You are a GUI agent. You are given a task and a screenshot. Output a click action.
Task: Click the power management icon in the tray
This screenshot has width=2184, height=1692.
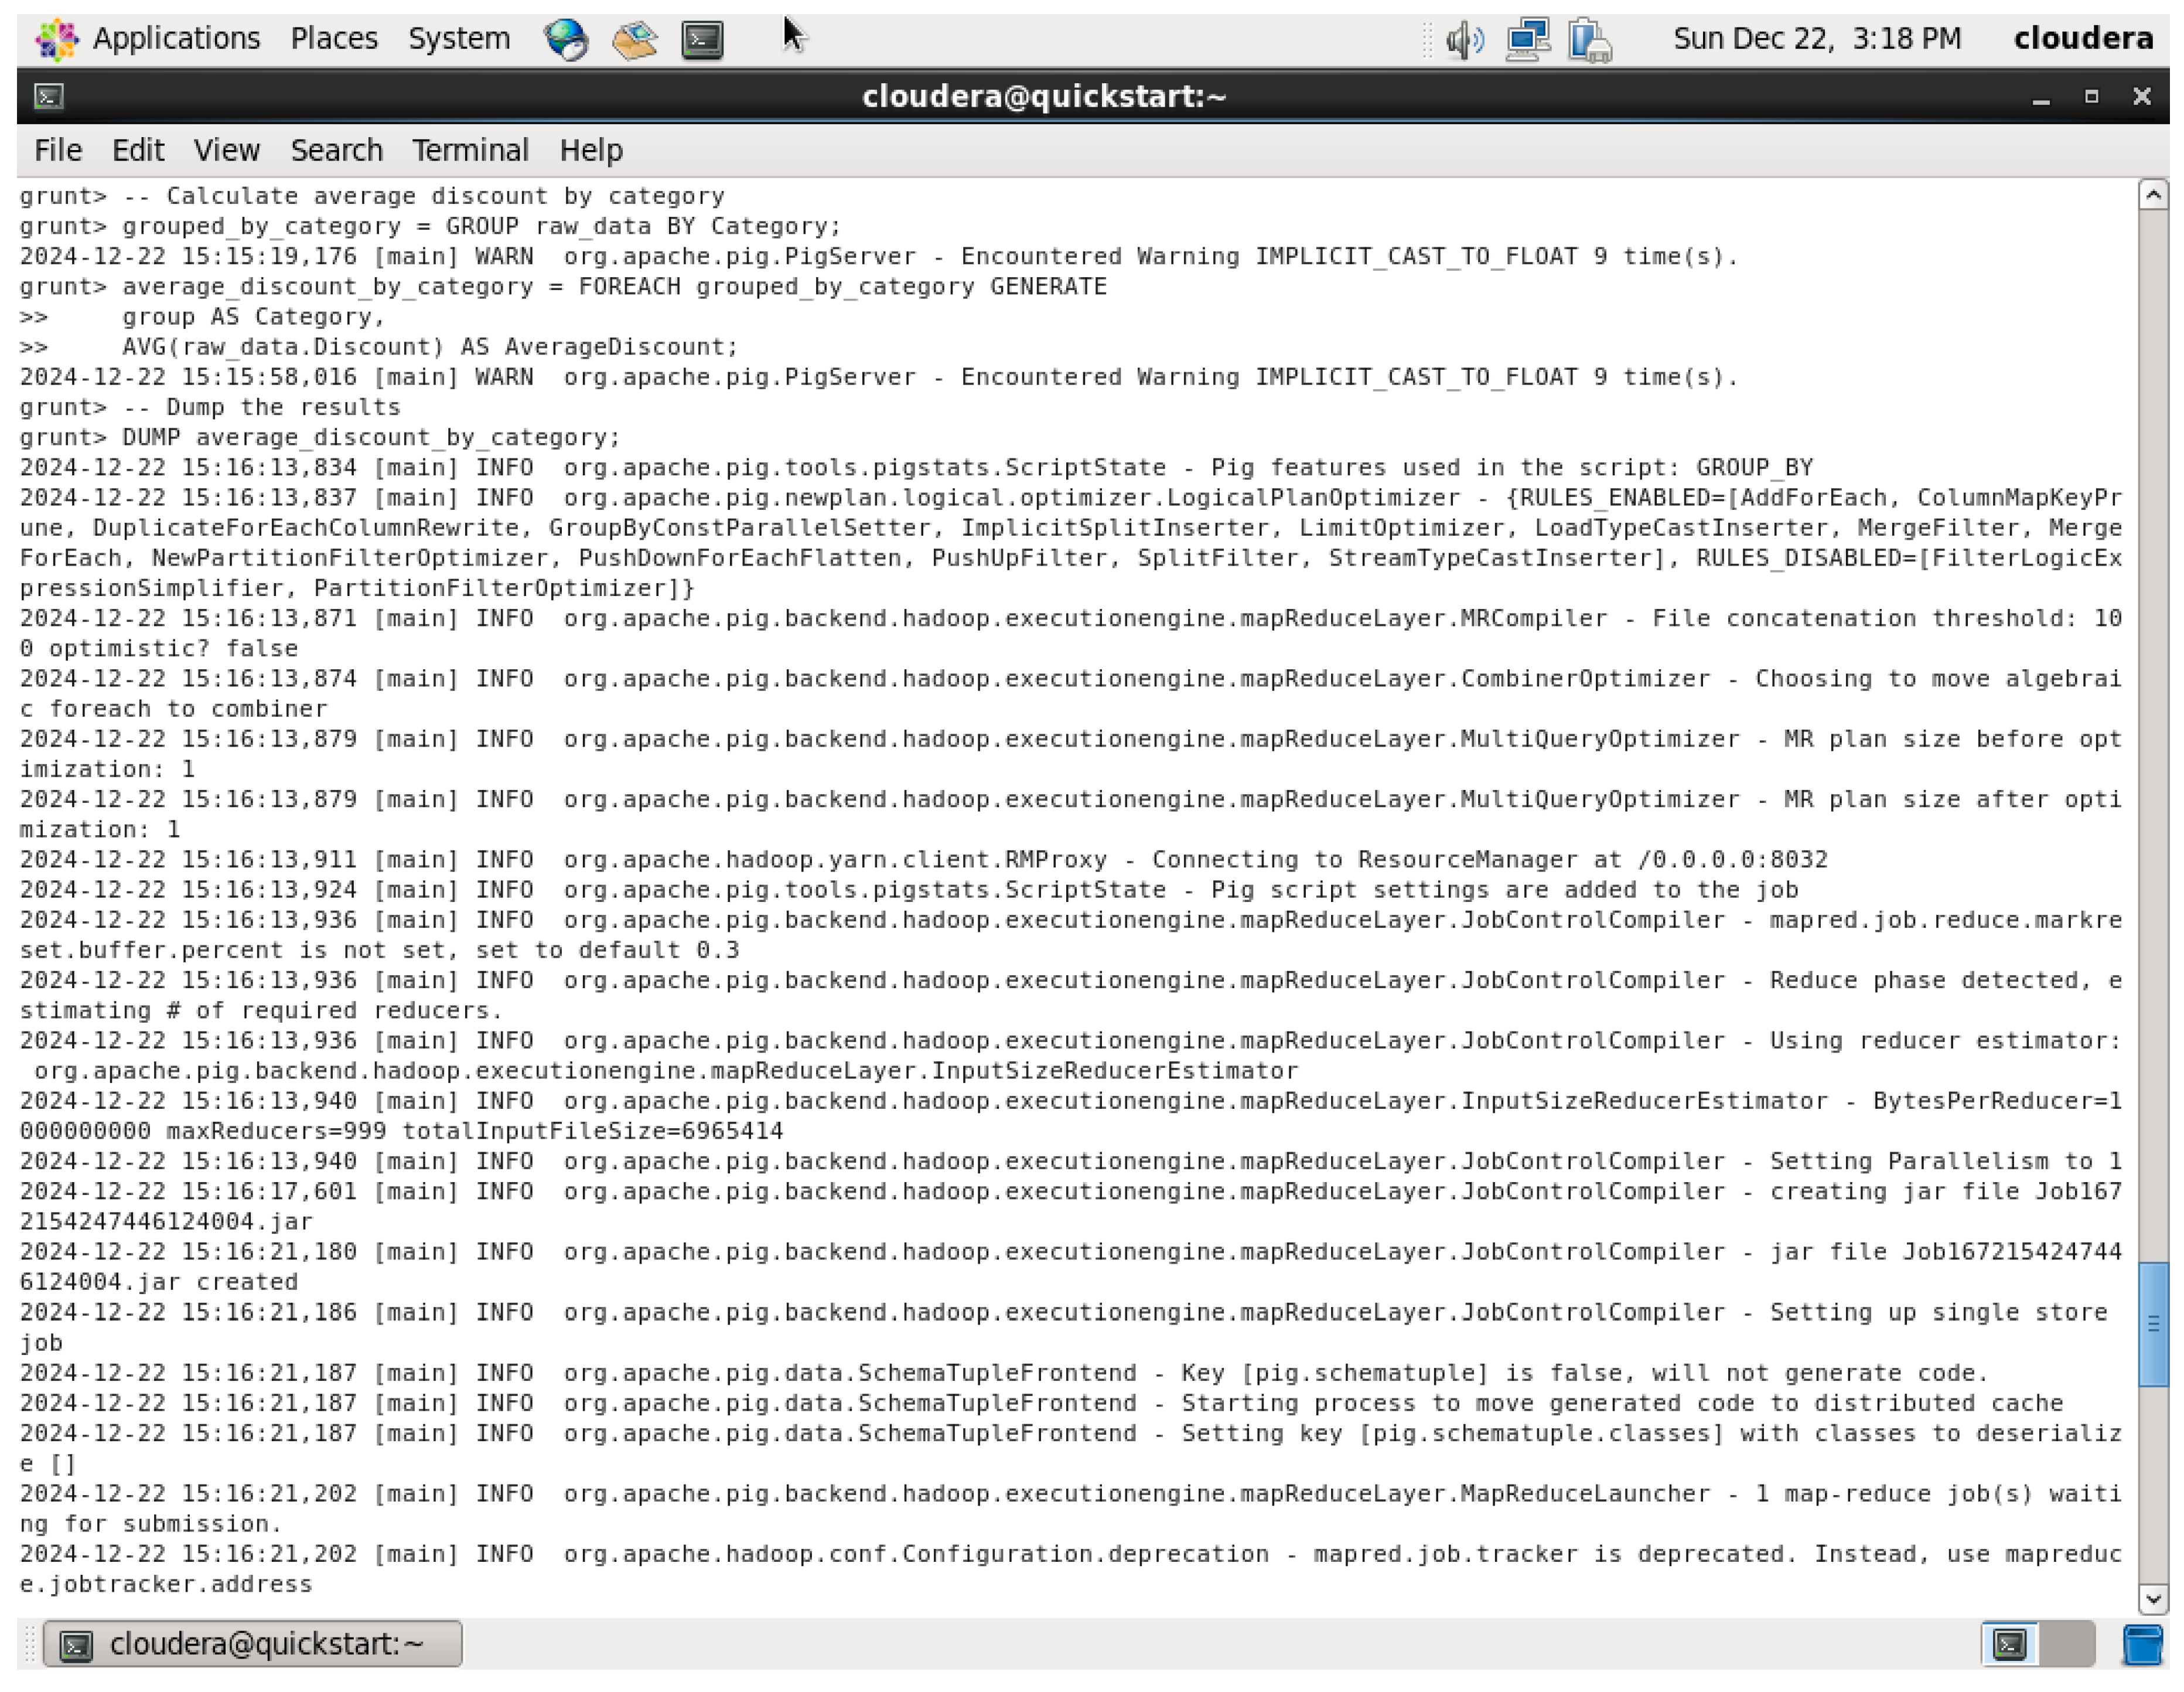point(1588,38)
